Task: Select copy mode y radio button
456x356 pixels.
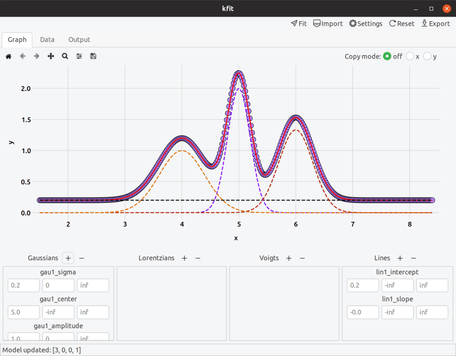Action: click(x=427, y=56)
